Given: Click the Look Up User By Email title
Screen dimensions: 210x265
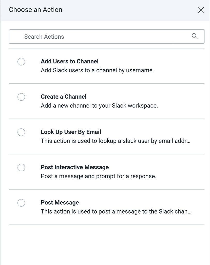Looking at the screenshot, I should click(71, 132).
